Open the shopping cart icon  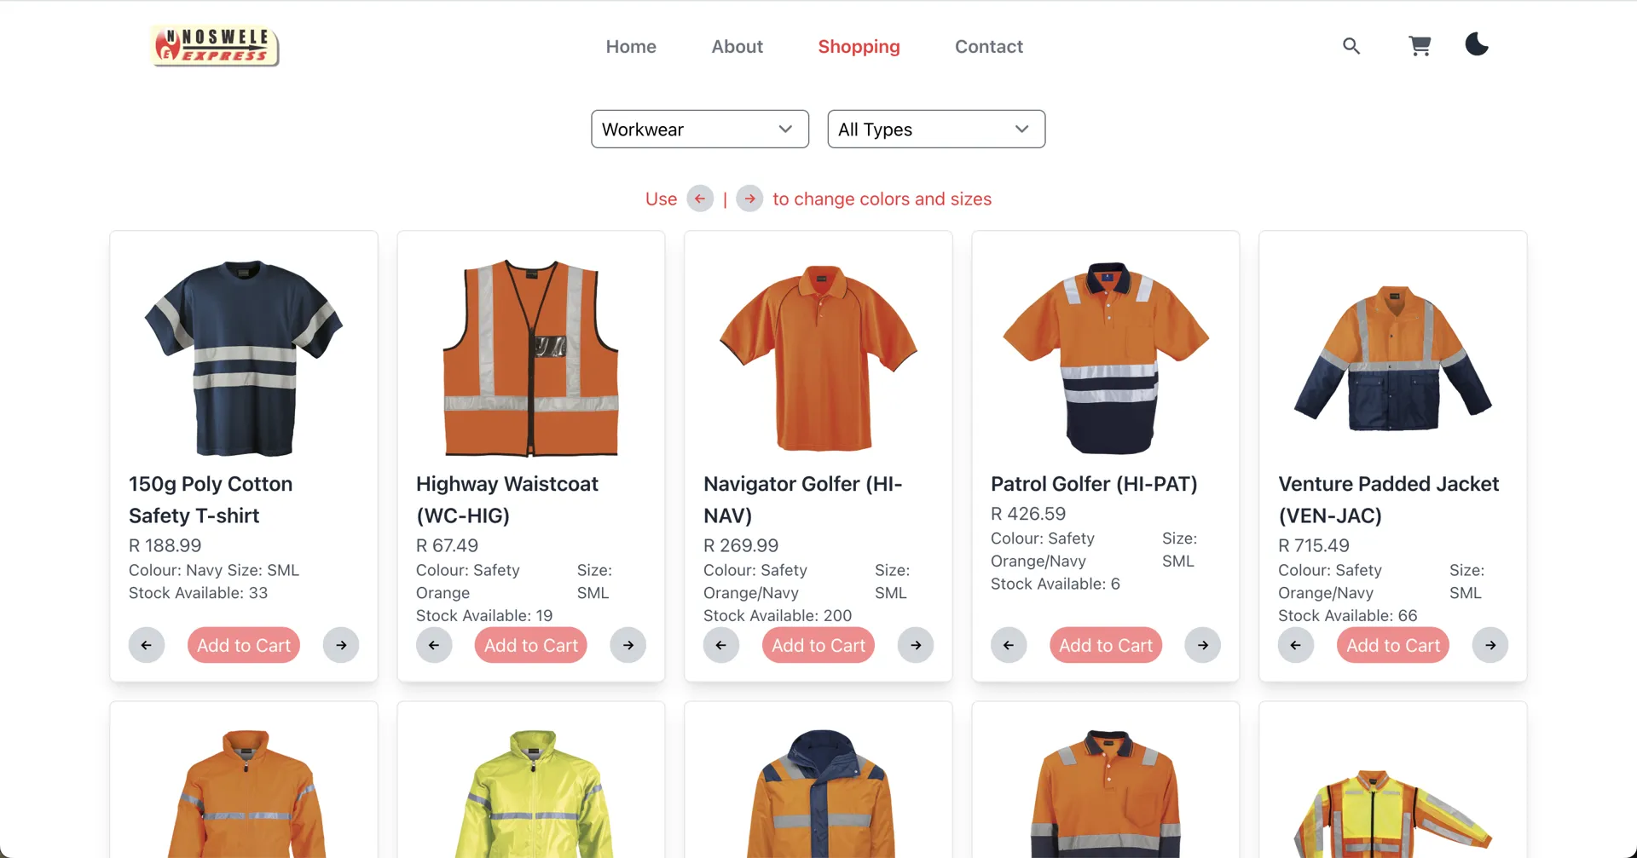pos(1420,46)
